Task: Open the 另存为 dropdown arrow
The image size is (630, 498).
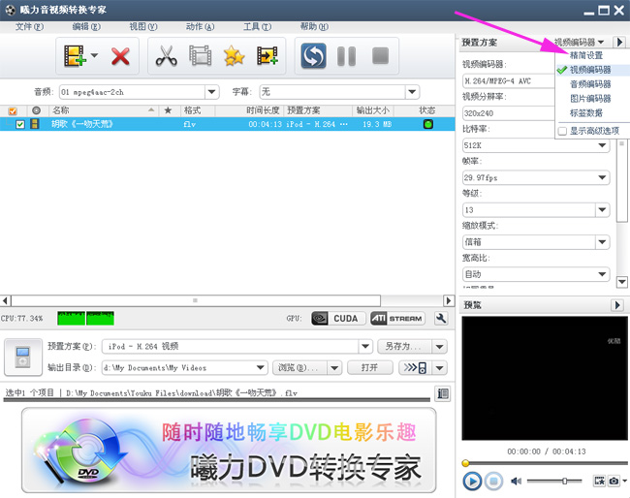Action: (x=440, y=346)
